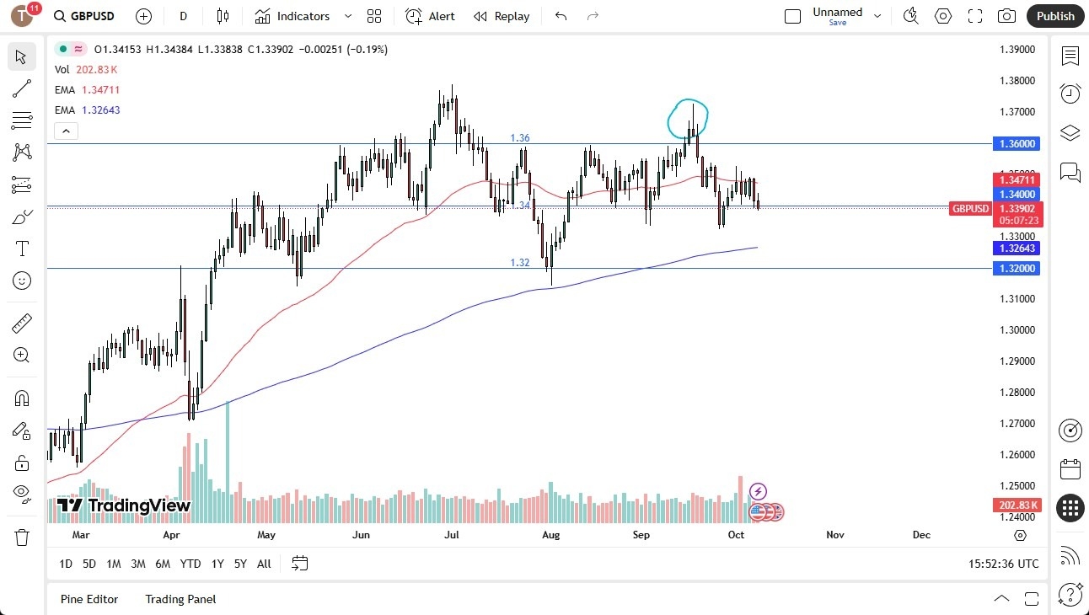Lock all drawings with the padlock icon
The image size is (1089, 615).
coord(22,461)
